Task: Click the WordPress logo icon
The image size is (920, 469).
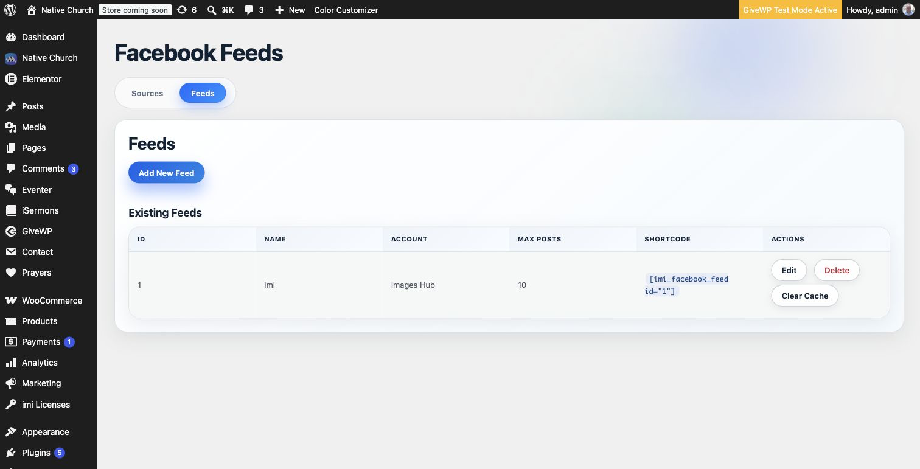Action: tap(10, 10)
